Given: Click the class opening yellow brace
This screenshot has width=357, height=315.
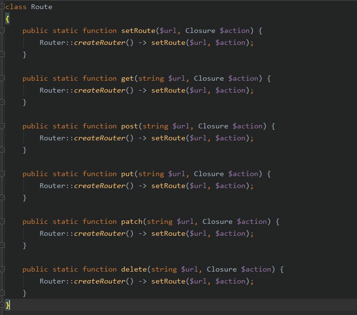Looking at the screenshot, I should pyautogui.click(x=7, y=19).
